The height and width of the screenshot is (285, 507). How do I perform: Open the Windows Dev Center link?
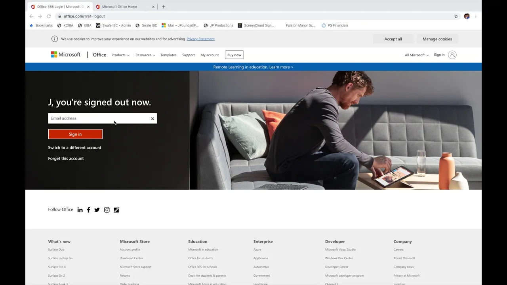[x=339, y=258]
